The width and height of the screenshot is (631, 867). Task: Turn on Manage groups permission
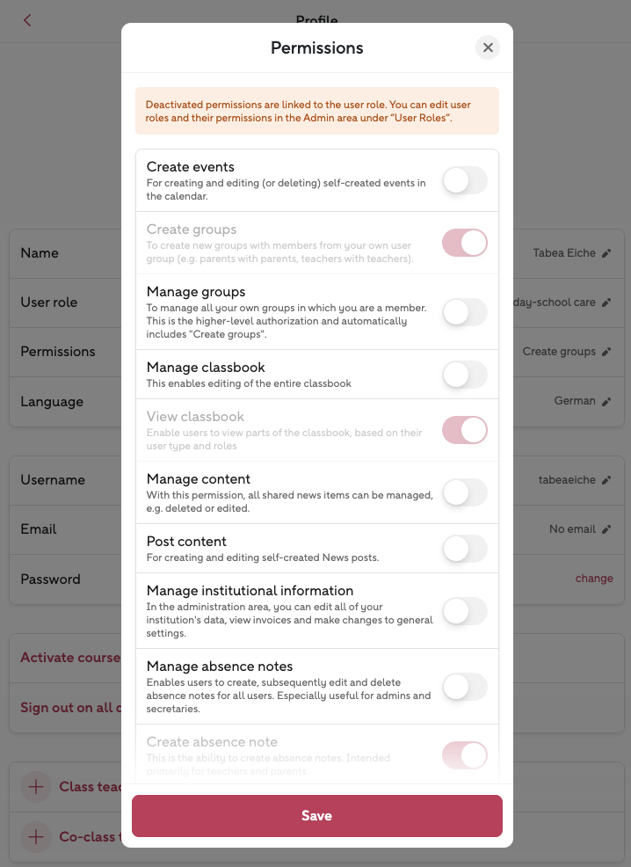click(464, 311)
